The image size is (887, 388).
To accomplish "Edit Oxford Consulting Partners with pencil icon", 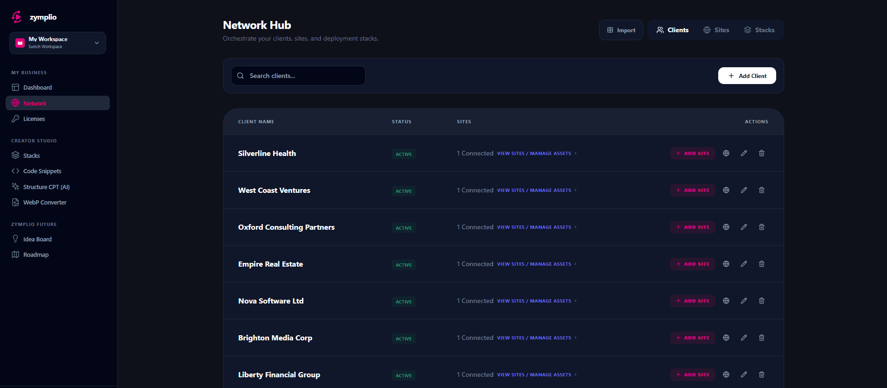I will click(x=744, y=227).
